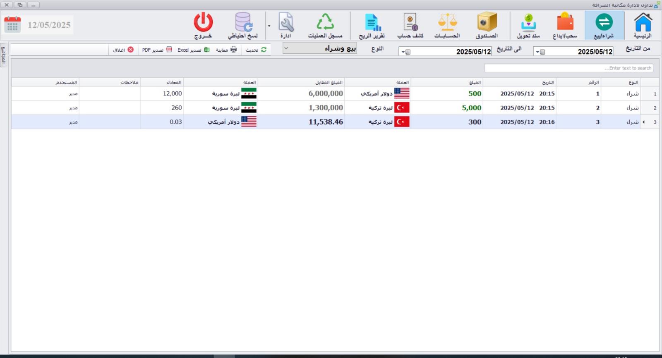Open the كشف حساب statement icon
Viewport: 662px width, 358px height.
click(410, 25)
